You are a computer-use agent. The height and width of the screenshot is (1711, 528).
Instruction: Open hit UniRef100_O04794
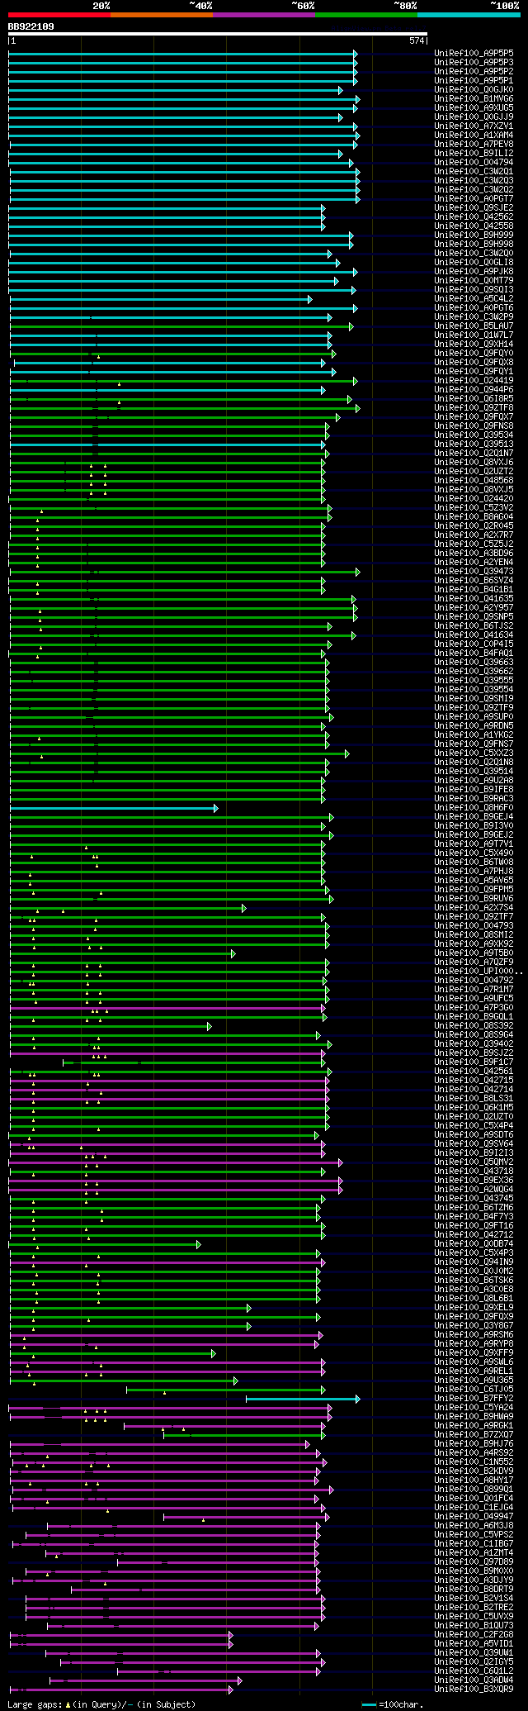tap(474, 162)
